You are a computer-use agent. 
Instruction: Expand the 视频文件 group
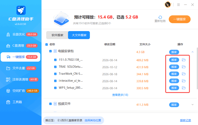pos(193,105)
